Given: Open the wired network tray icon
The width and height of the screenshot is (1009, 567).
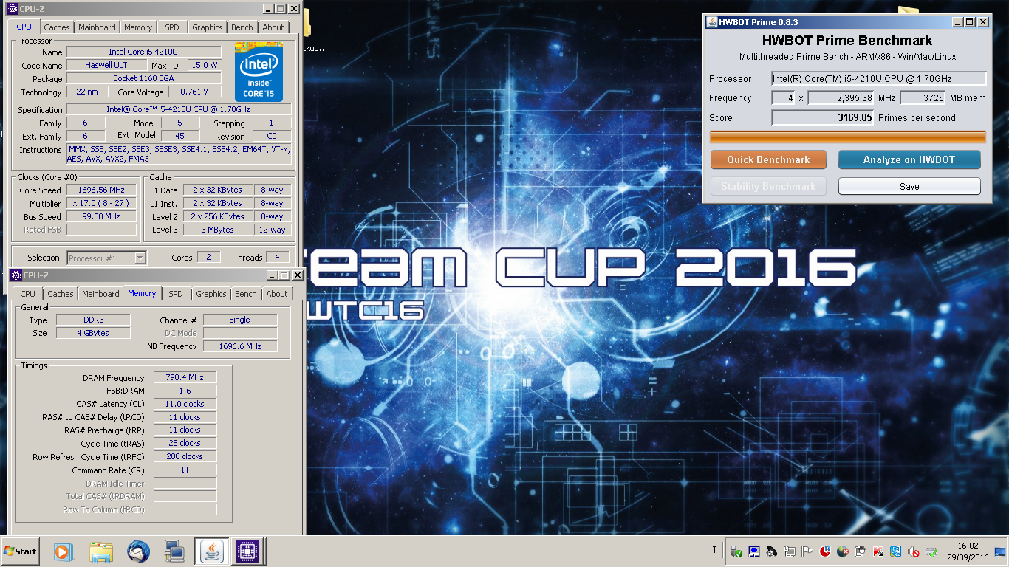Looking at the screenshot, I should [790, 551].
